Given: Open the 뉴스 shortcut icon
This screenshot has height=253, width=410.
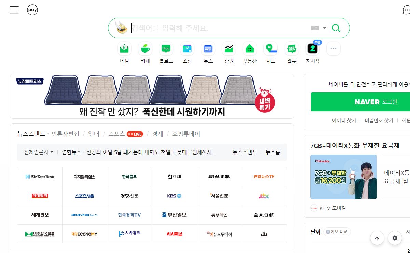Looking at the screenshot, I should (208, 49).
